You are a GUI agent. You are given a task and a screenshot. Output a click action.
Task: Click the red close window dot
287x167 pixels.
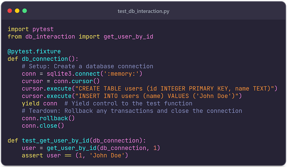click(x=10, y=11)
